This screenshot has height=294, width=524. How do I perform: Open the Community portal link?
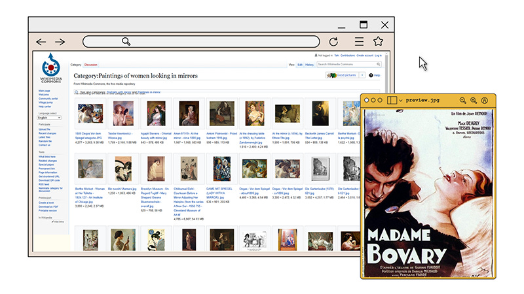point(48,99)
